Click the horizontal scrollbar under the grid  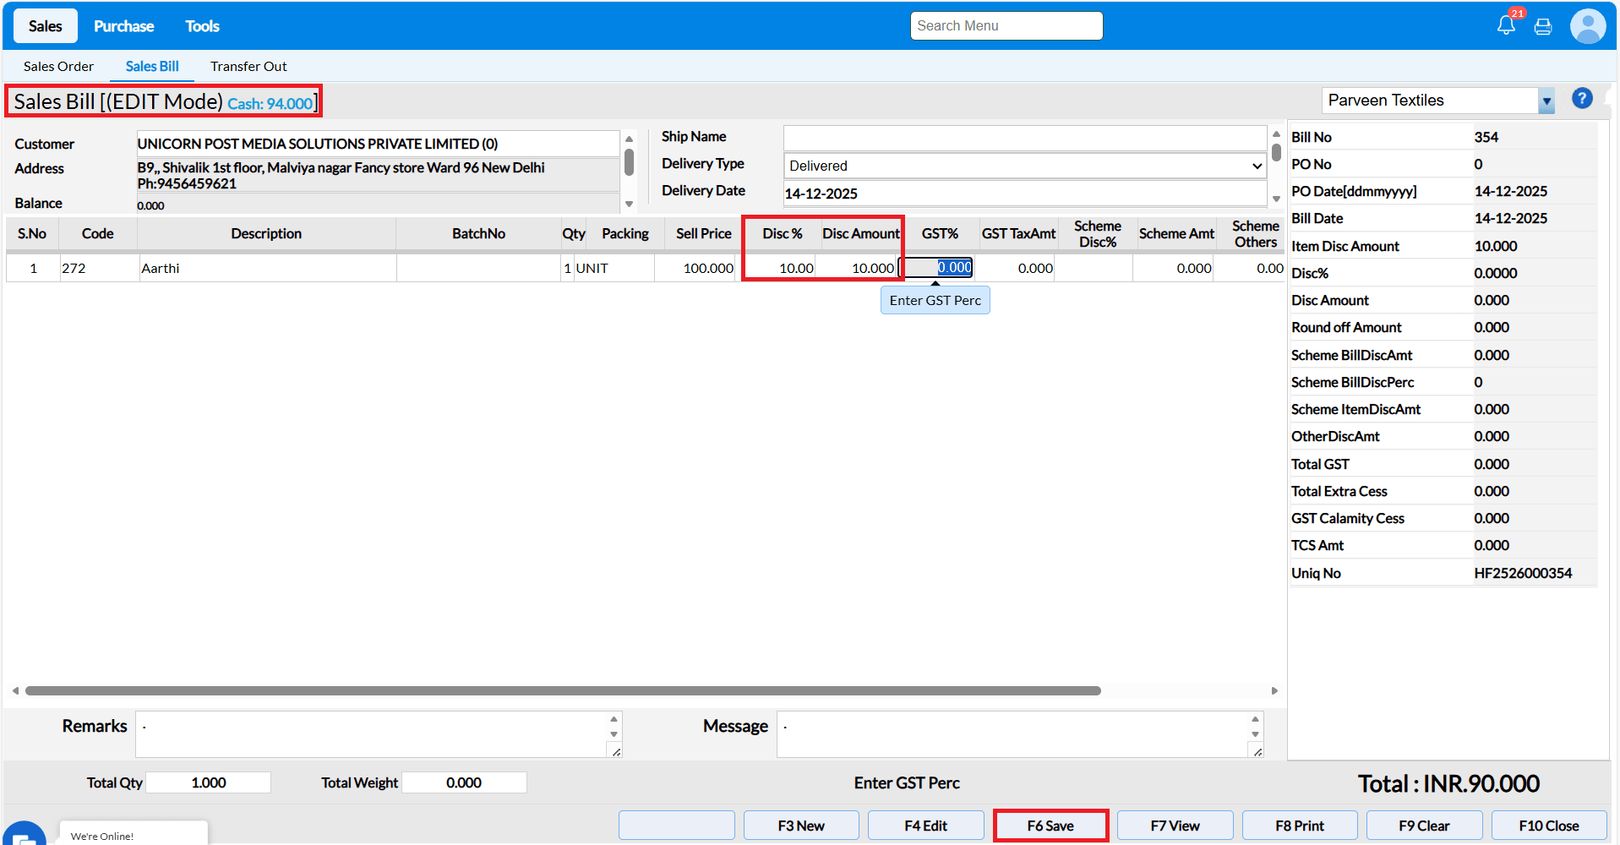[562, 691]
